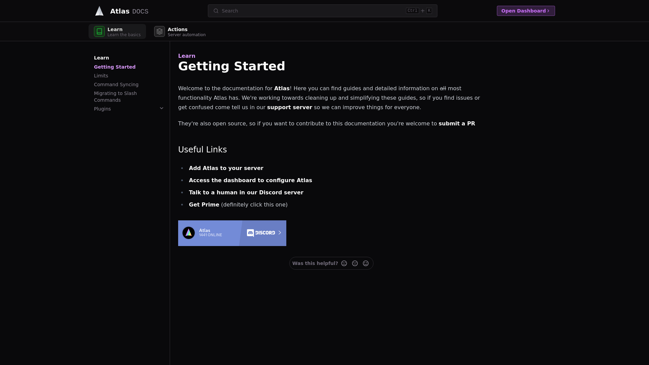
Task: Click arrow on Discord invite banner
Action: pos(280,233)
